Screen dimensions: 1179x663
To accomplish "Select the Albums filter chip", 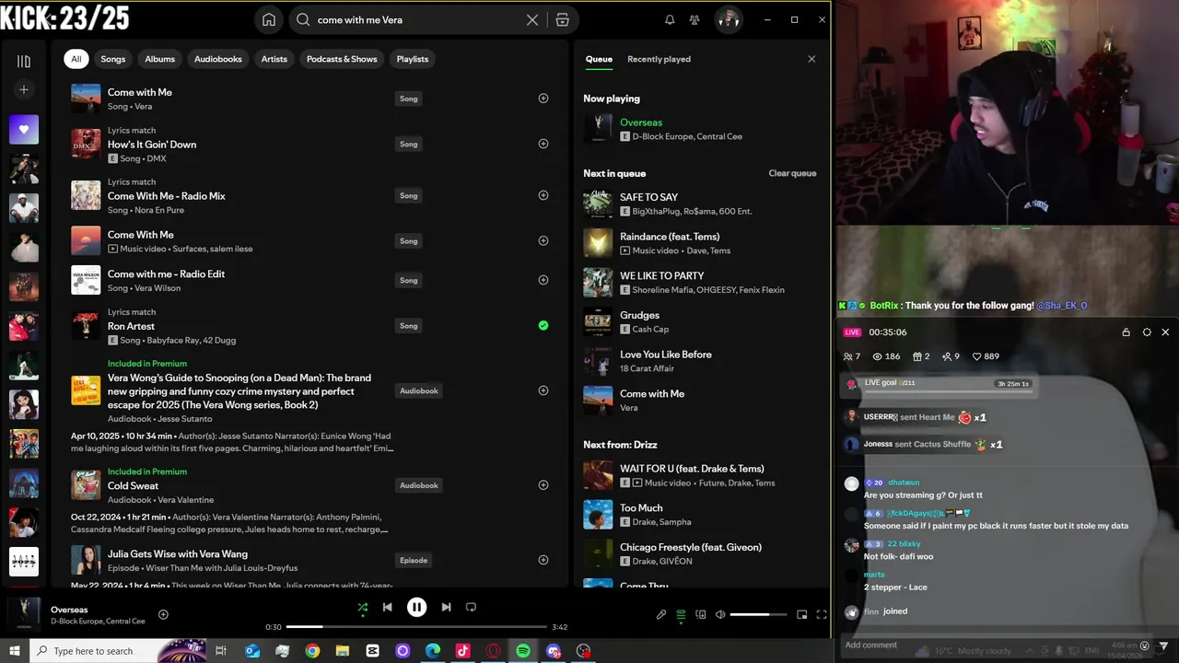I will pyautogui.click(x=159, y=59).
